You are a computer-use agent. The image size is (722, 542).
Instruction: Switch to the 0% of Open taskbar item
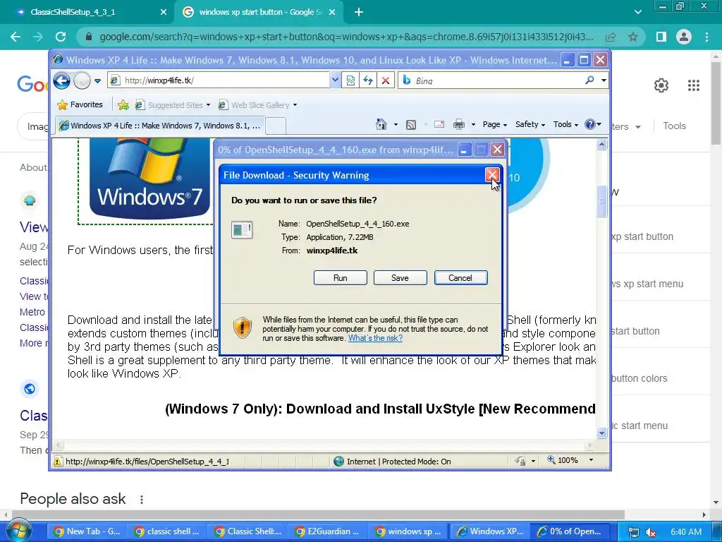(x=570, y=531)
